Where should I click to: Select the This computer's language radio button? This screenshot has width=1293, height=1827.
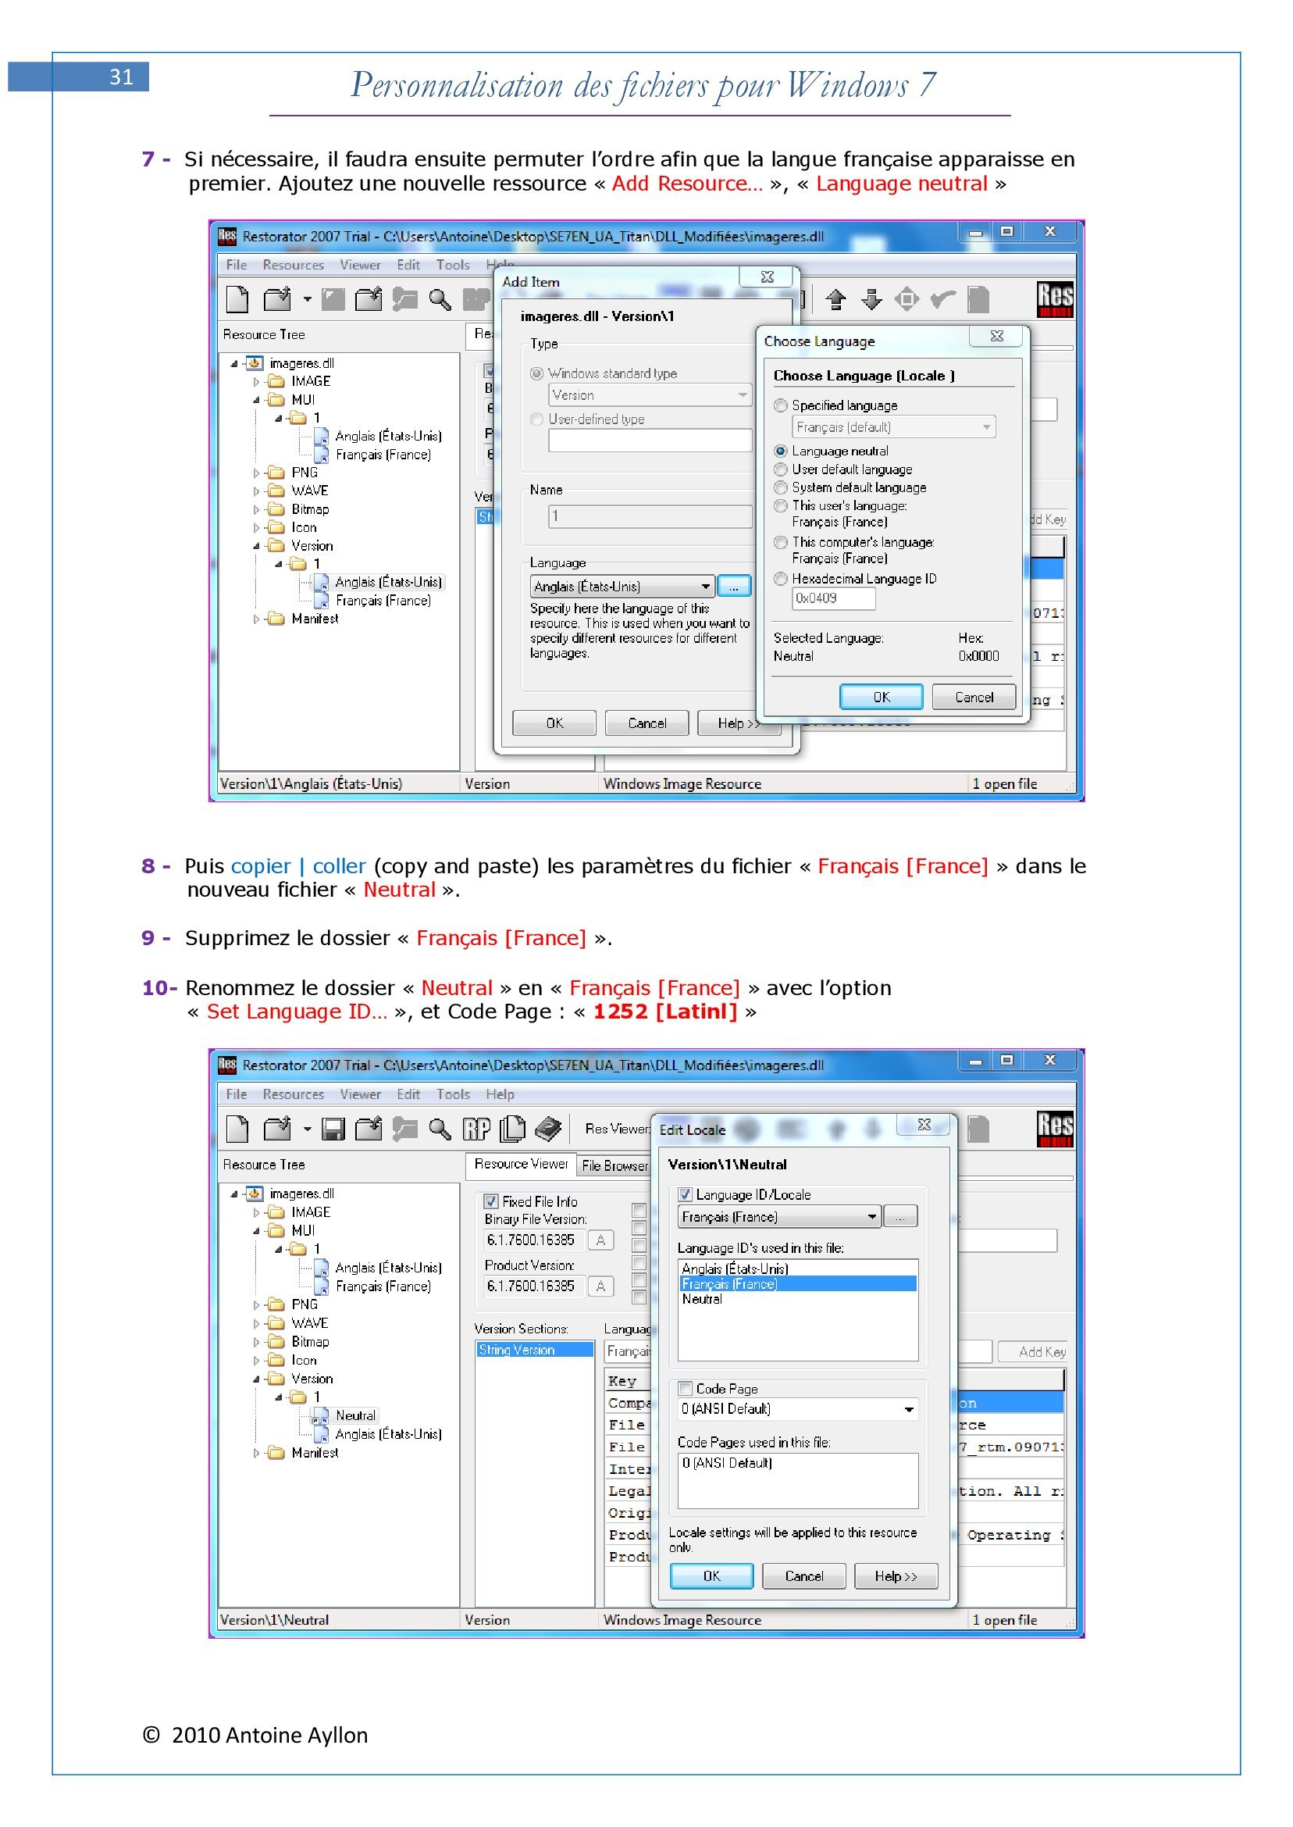(781, 542)
